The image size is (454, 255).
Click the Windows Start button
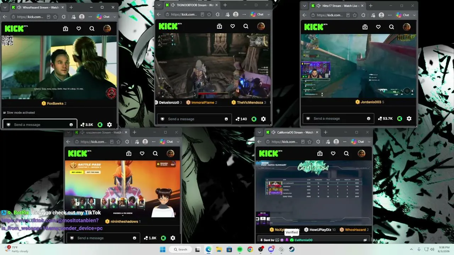coord(162,249)
